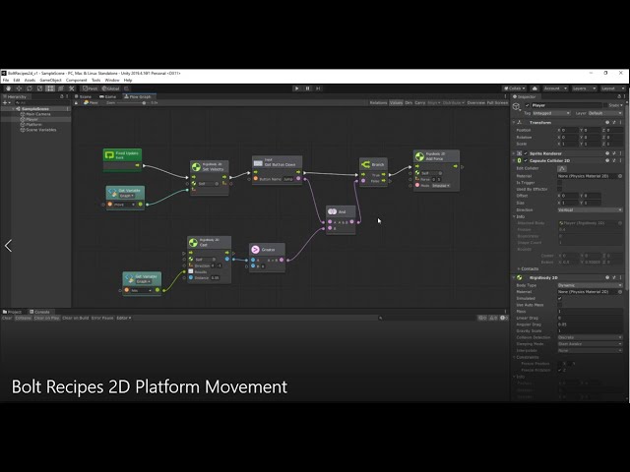
Task: Click the Inspector lock icon
Action: coord(619,96)
